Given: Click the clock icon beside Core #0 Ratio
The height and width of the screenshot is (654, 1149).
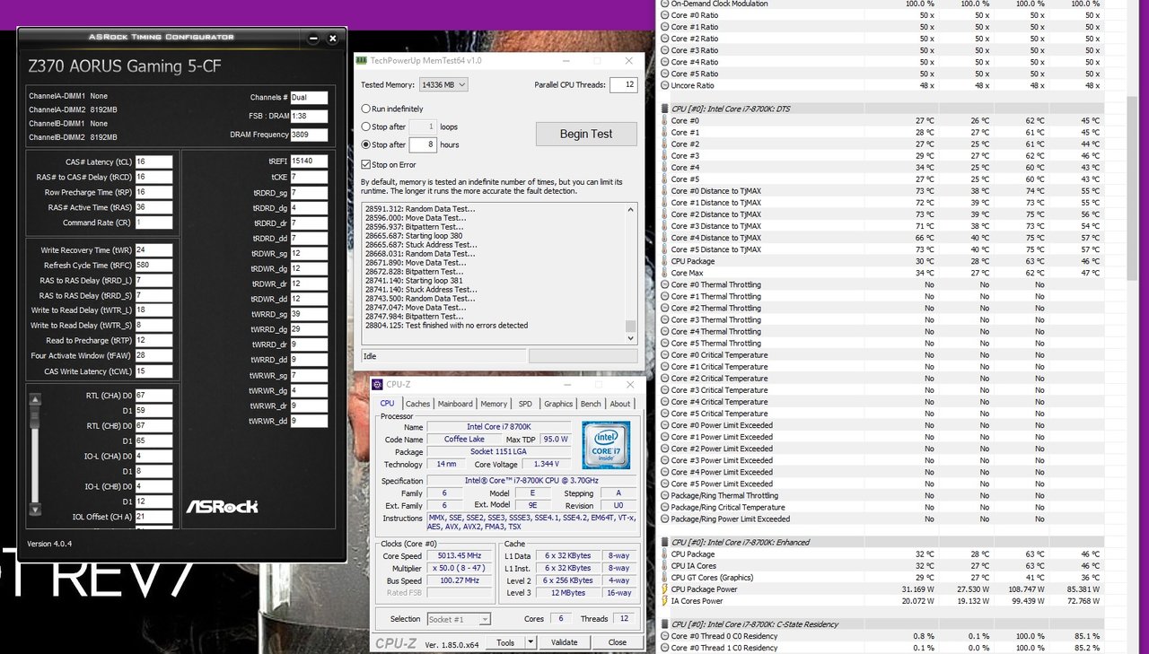Looking at the screenshot, I should pos(664,15).
